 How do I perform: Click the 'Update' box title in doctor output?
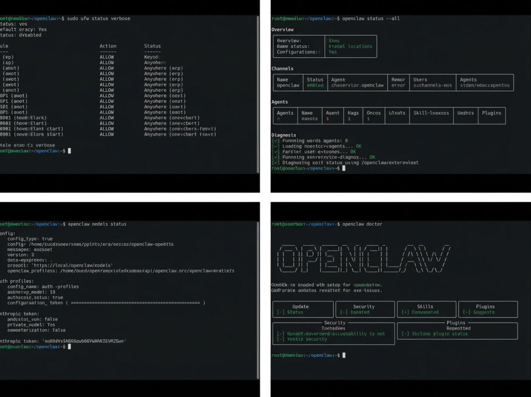(301, 307)
